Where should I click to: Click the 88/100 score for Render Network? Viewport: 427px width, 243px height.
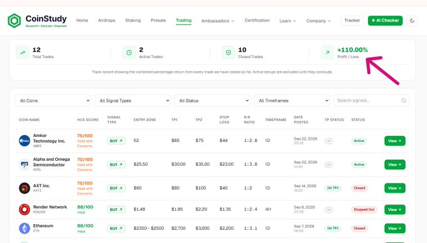coord(85,207)
